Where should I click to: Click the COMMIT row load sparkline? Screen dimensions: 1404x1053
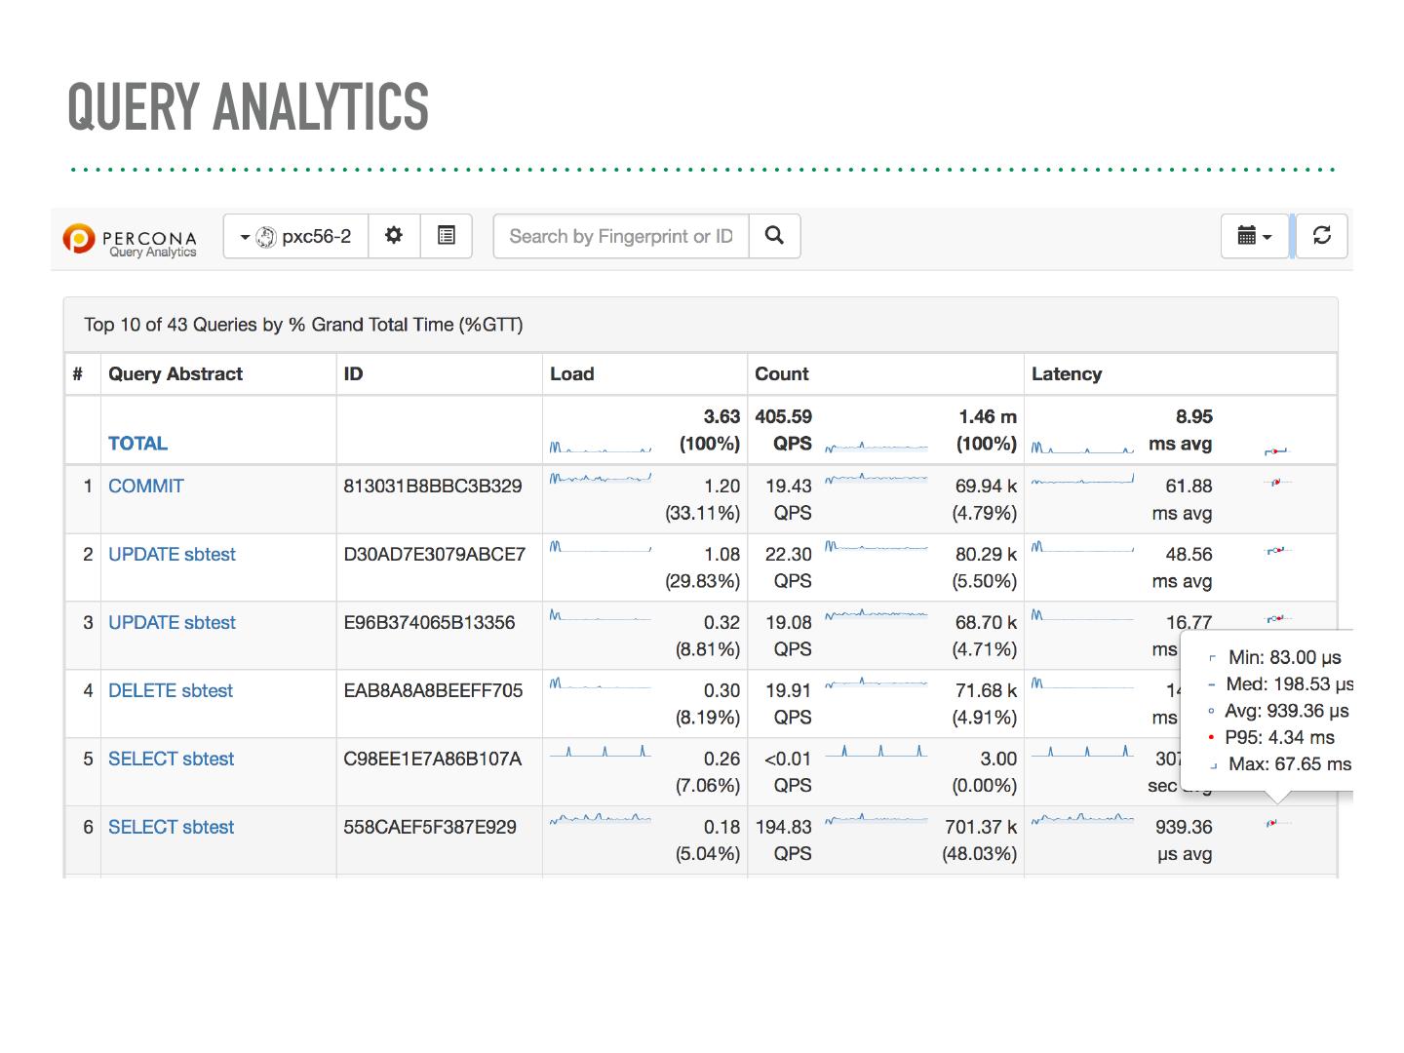pyautogui.click(x=600, y=479)
